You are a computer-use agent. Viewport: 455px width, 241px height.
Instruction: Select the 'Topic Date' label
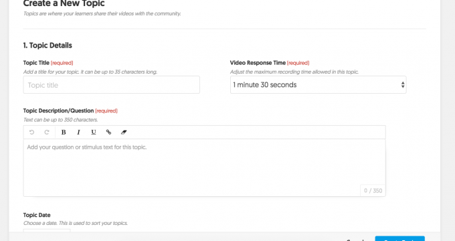point(37,215)
